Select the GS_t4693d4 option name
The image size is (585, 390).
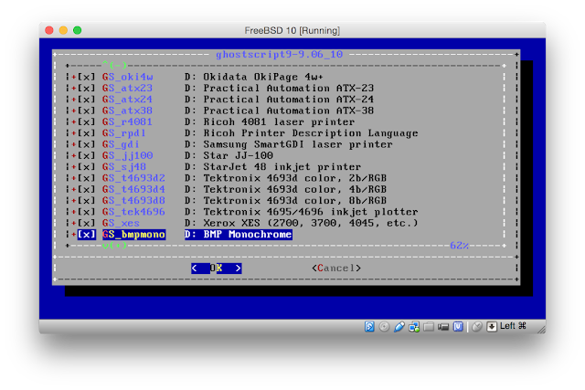(x=133, y=189)
